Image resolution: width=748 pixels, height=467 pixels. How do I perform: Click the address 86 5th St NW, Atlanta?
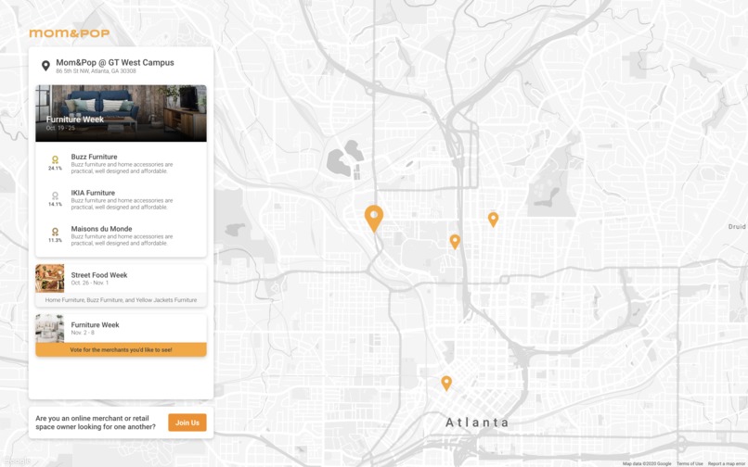click(96, 71)
